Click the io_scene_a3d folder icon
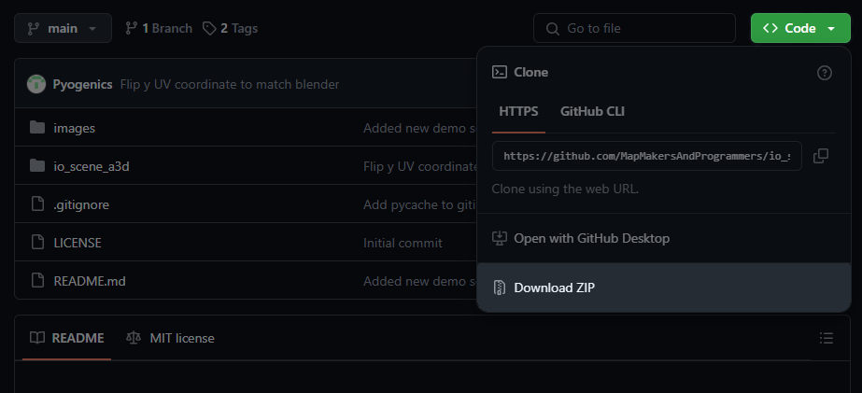The width and height of the screenshot is (862, 393). 37,166
